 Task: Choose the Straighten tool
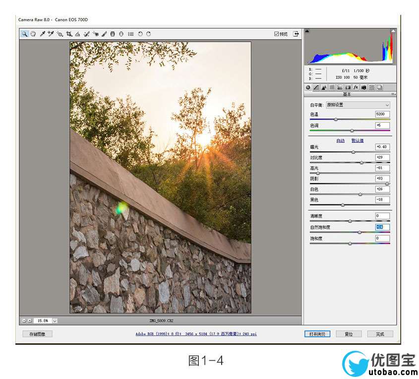click(x=78, y=34)
